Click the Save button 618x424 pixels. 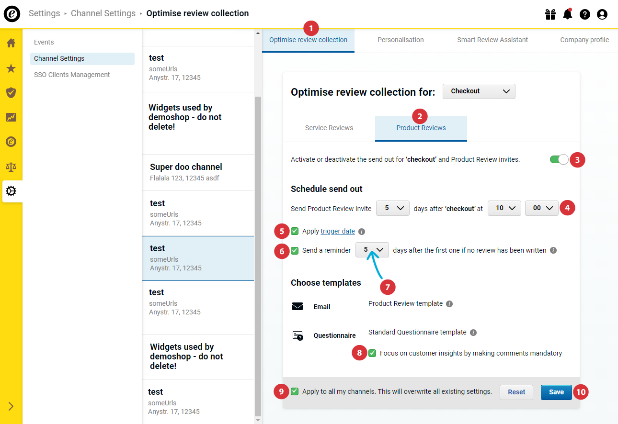pyautogui.click(x=556, y=392)
